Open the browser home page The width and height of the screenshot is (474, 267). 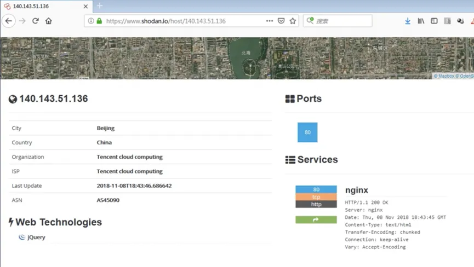click(49, 21)
